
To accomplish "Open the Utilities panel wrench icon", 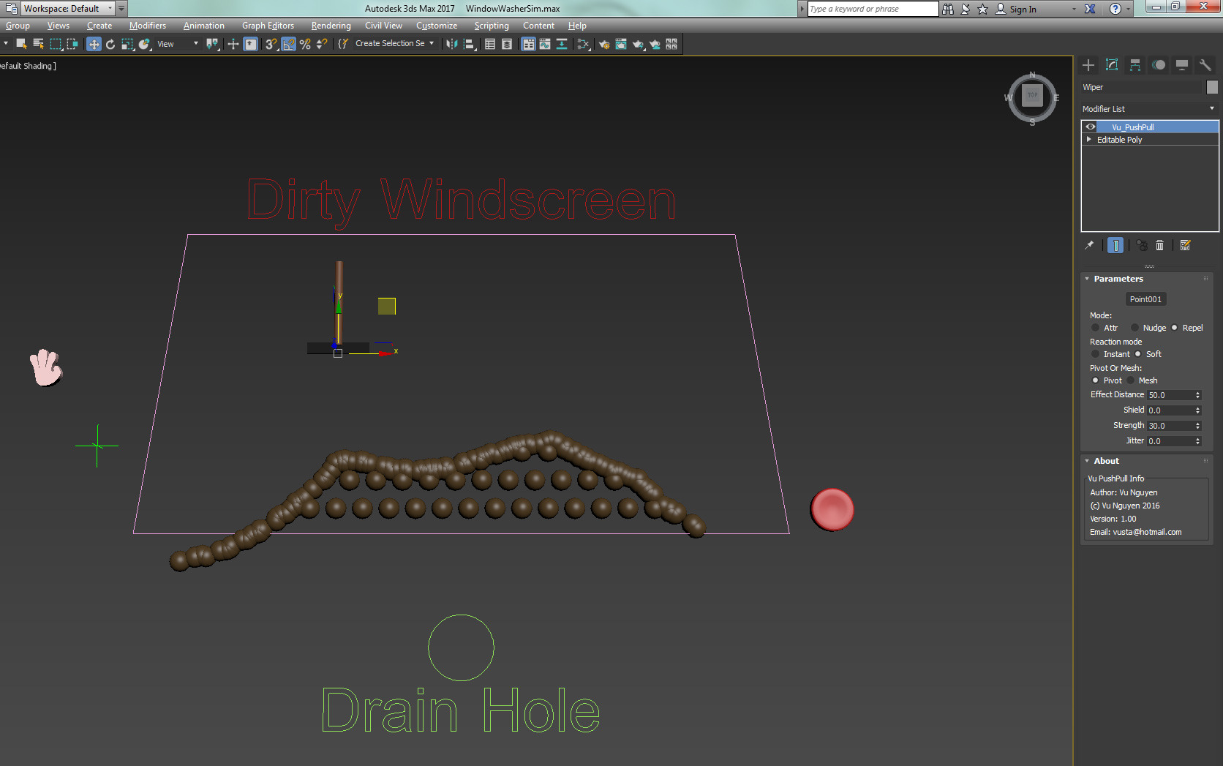I will tap(1205, 65).
